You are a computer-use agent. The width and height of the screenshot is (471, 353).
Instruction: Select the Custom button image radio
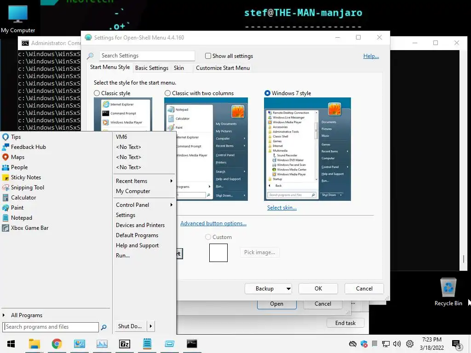pos(208,237)
